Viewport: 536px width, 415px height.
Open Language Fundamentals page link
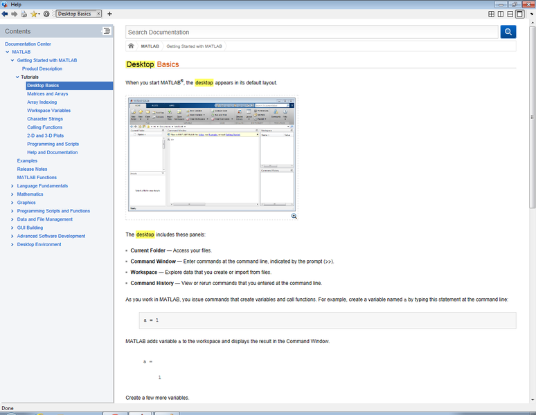(42, 185)
